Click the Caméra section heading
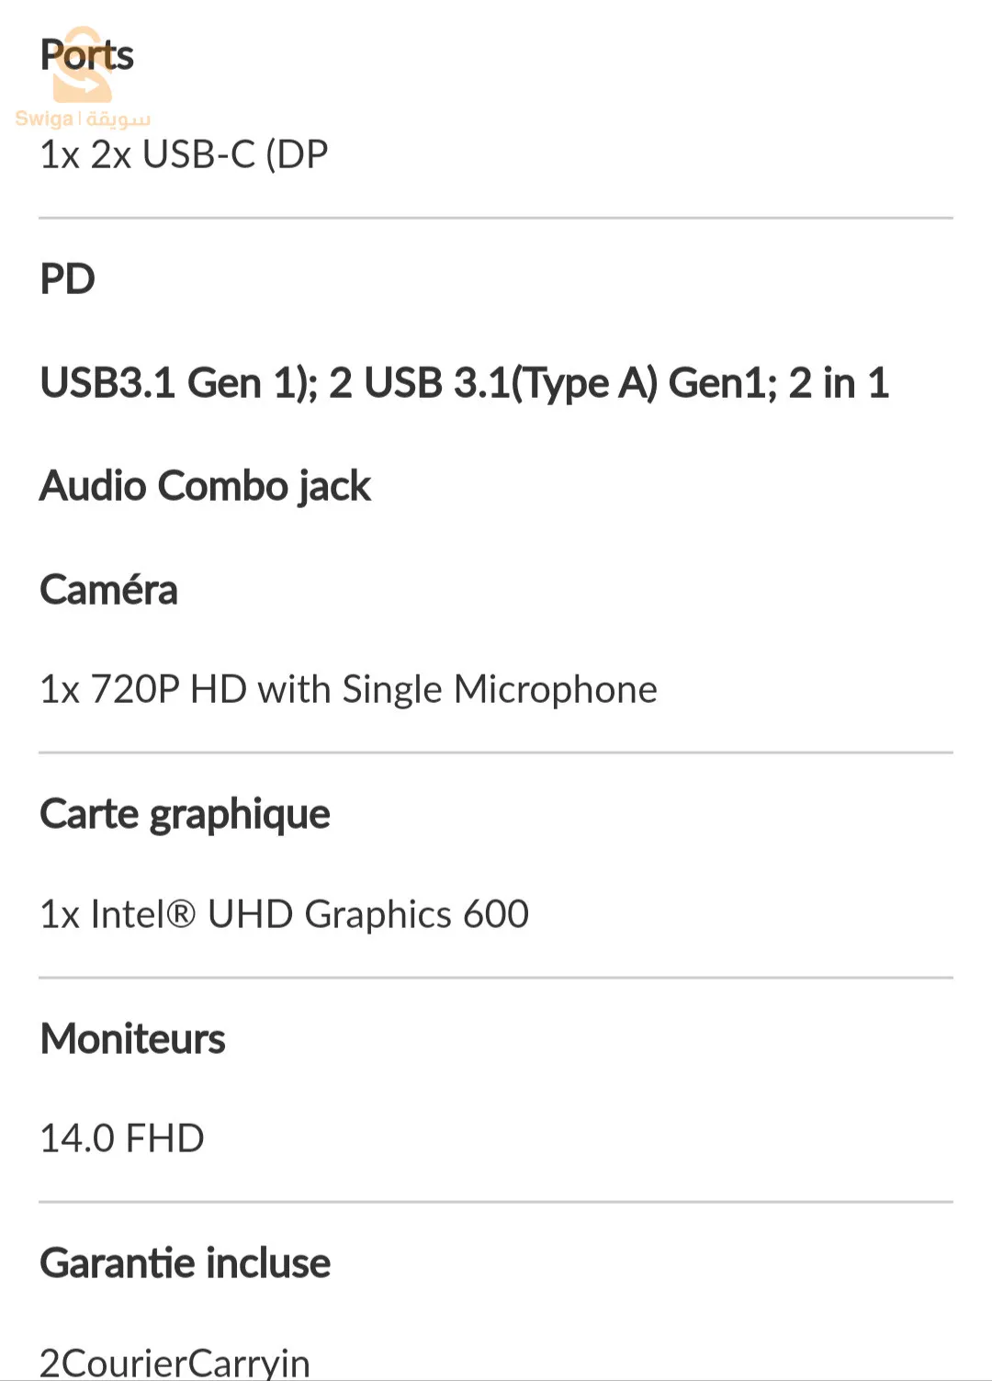 [108, 589]
